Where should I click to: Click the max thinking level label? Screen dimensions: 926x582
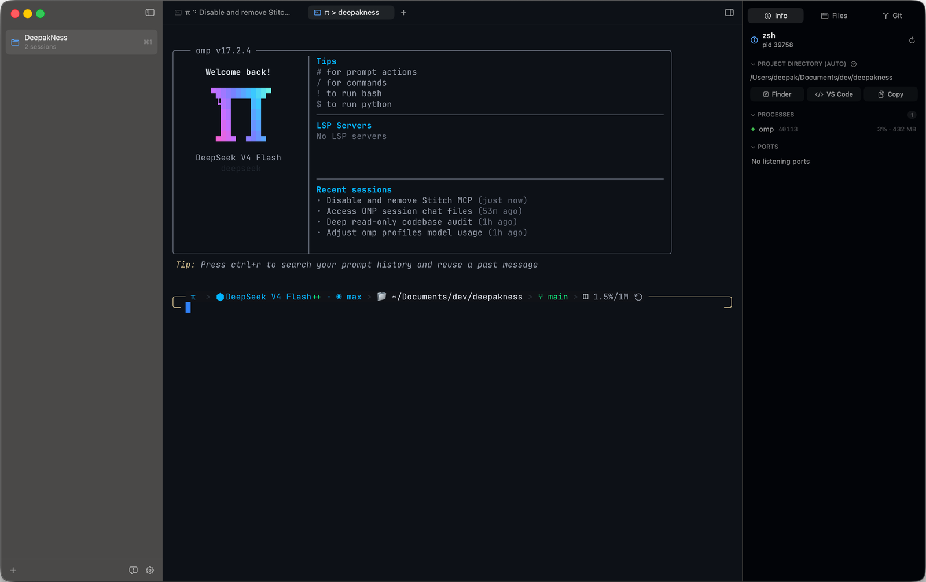[354, 297]
